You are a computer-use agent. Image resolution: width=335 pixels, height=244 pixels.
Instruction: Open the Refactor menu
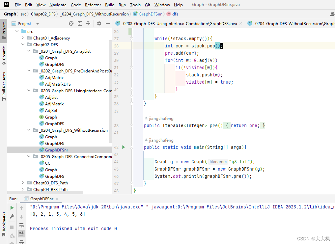tap(93, 5)
